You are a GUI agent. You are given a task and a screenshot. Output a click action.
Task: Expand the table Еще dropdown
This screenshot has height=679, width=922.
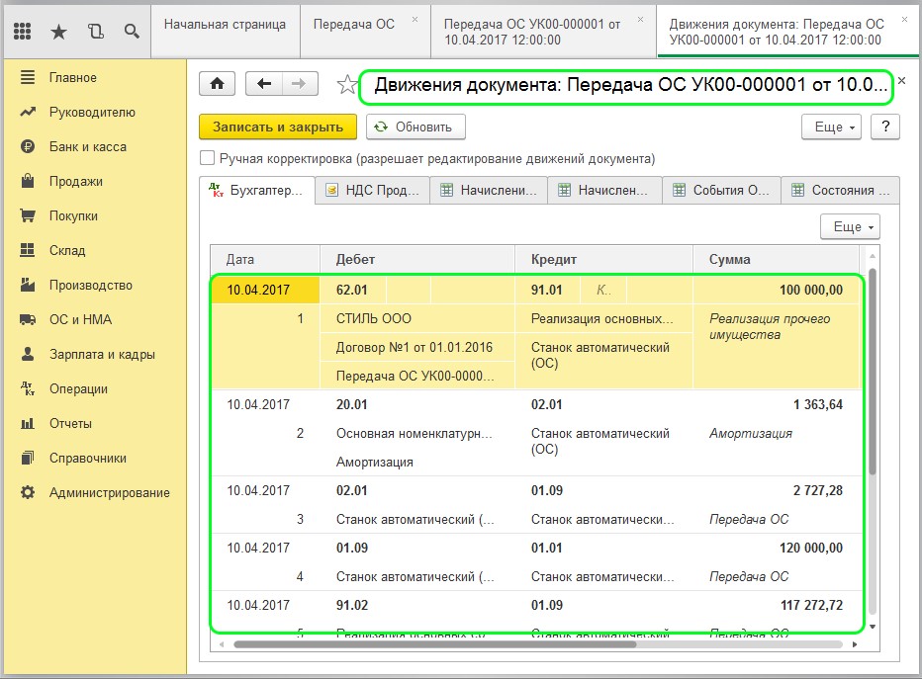849,226
